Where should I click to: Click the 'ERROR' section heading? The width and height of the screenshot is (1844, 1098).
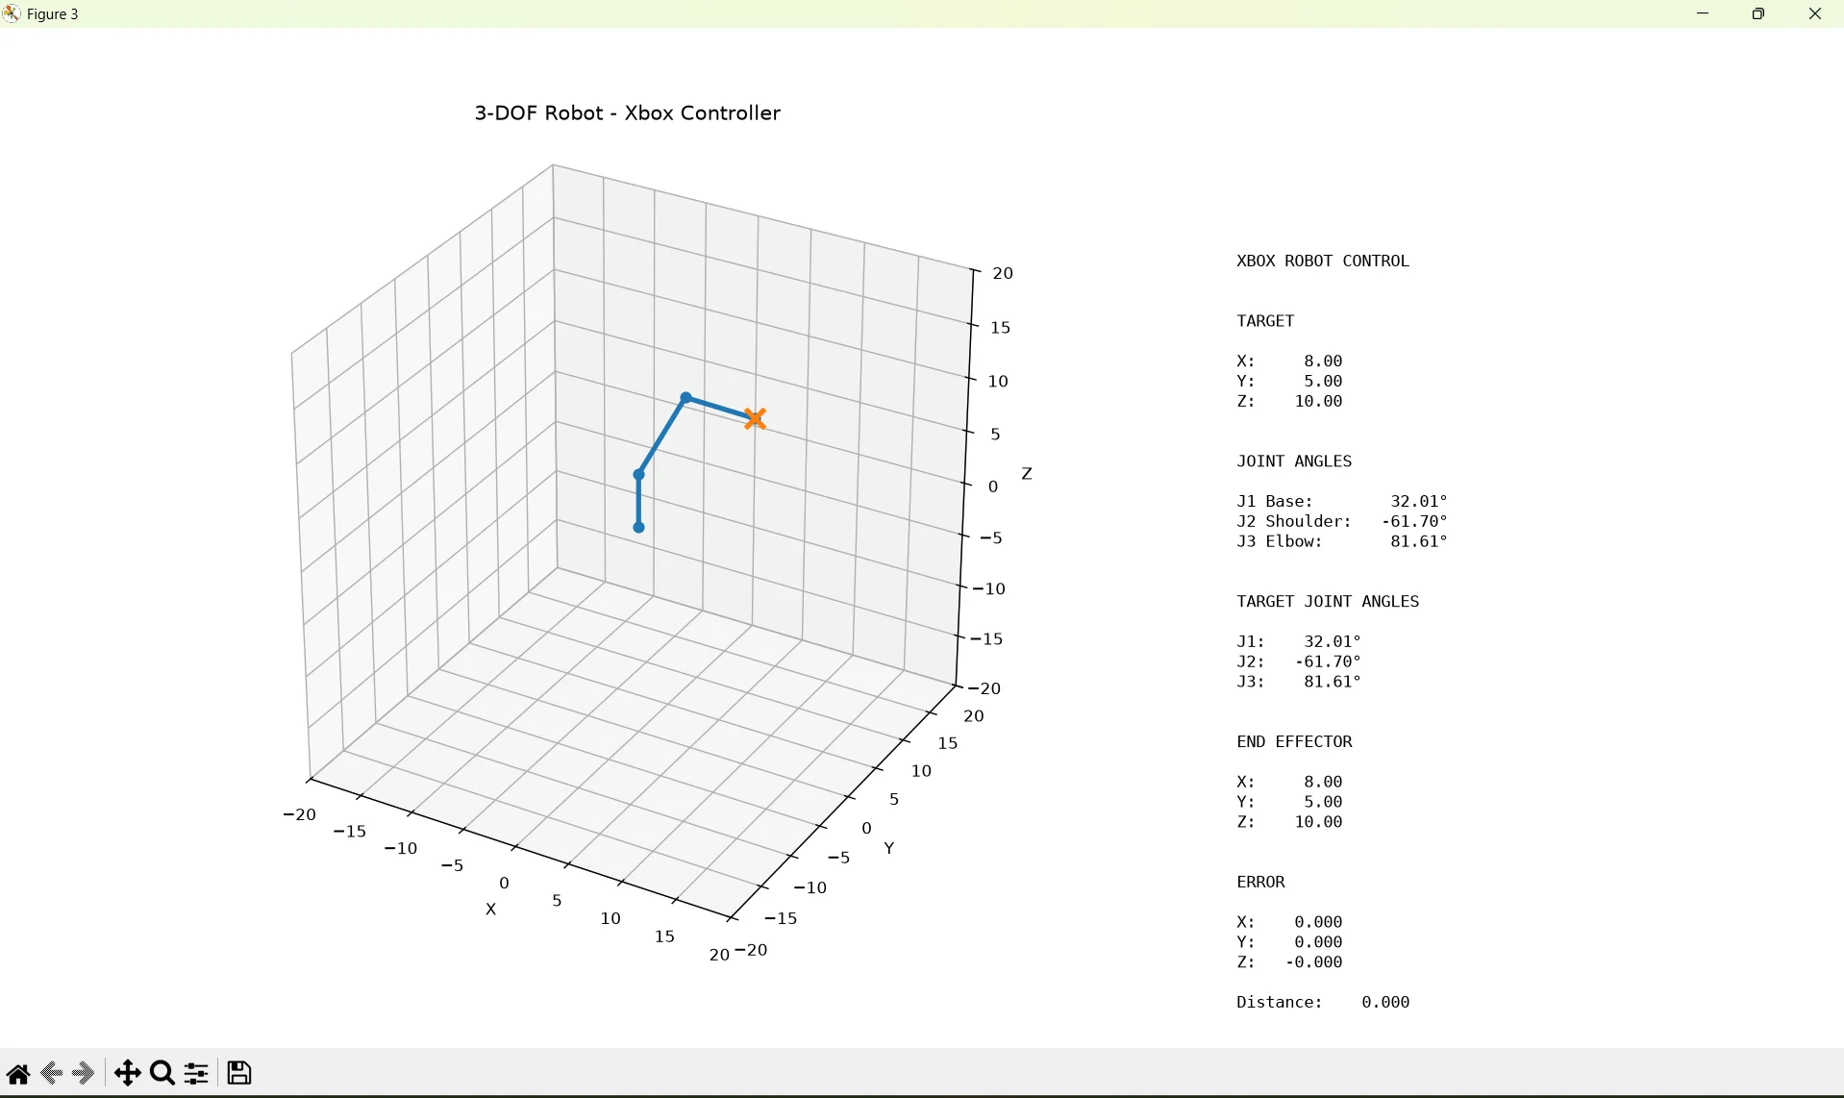pos(1260,883)
